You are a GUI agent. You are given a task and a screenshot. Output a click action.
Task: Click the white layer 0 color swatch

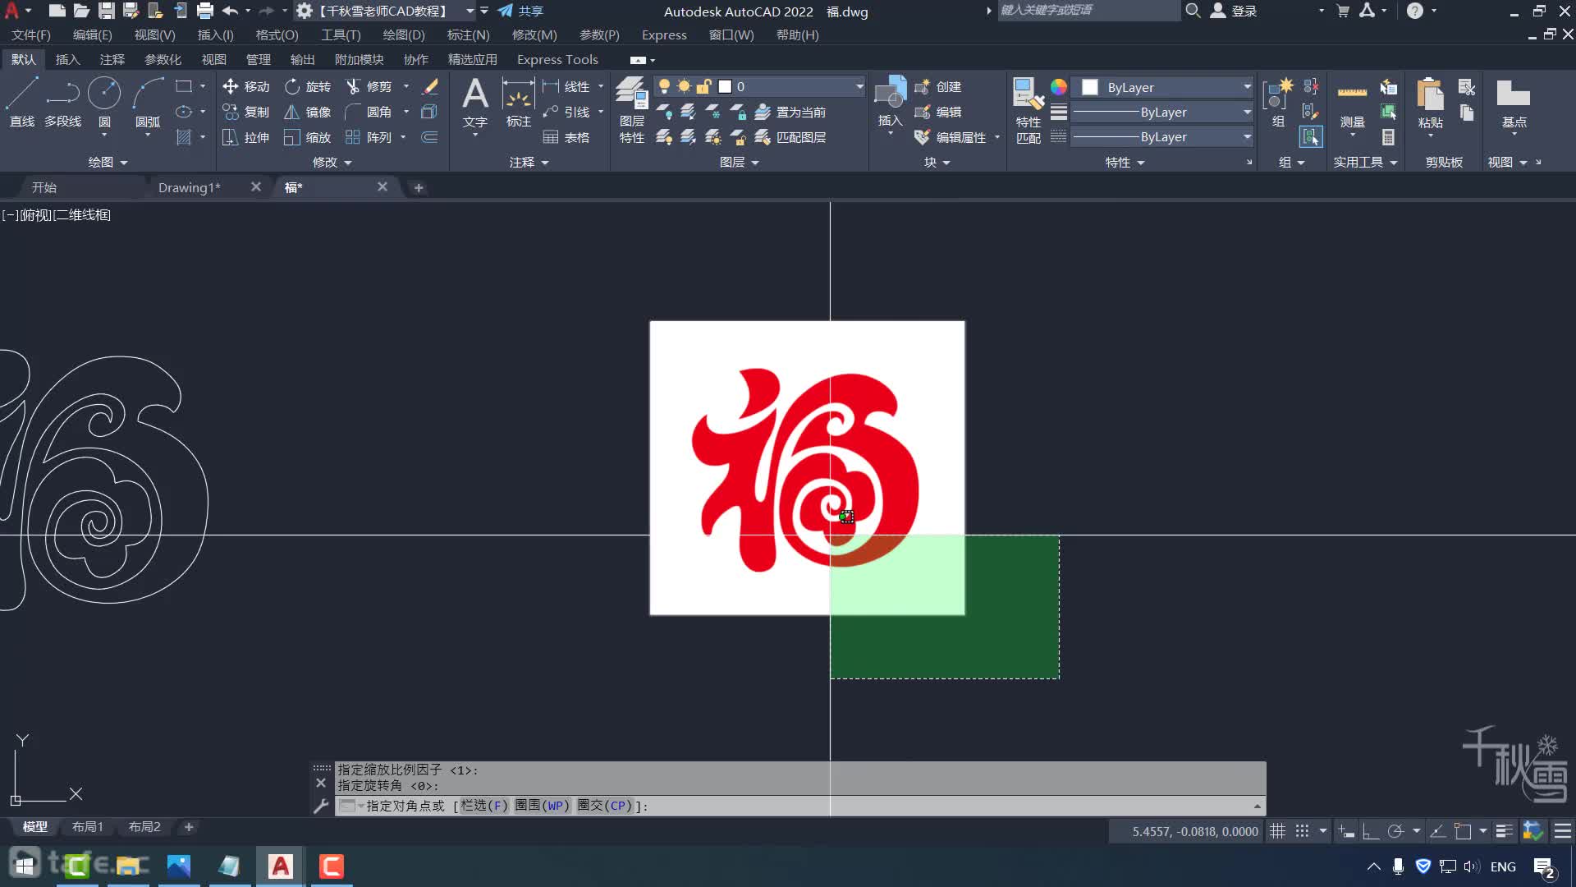coord(725,86)
